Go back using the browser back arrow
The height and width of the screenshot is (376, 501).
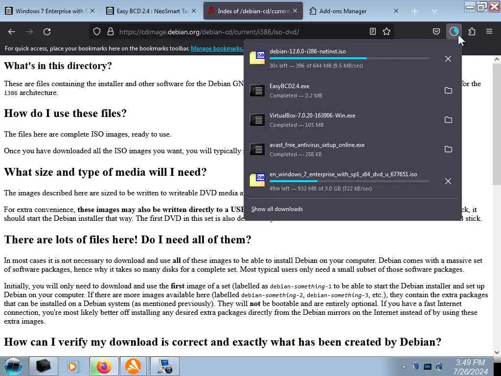click(x=12, y=32)
